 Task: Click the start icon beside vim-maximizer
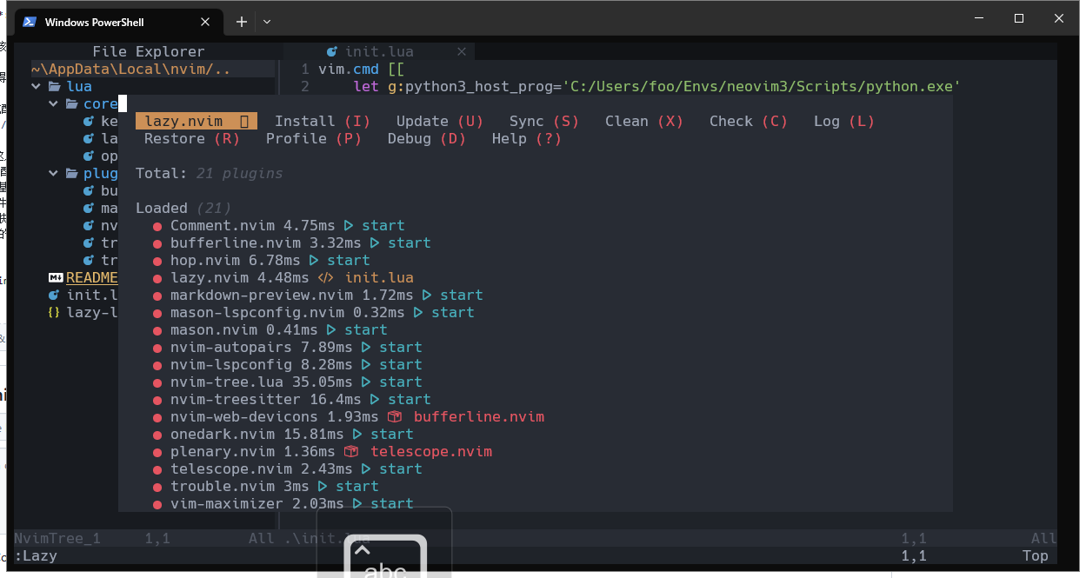[x=357, y=503]
